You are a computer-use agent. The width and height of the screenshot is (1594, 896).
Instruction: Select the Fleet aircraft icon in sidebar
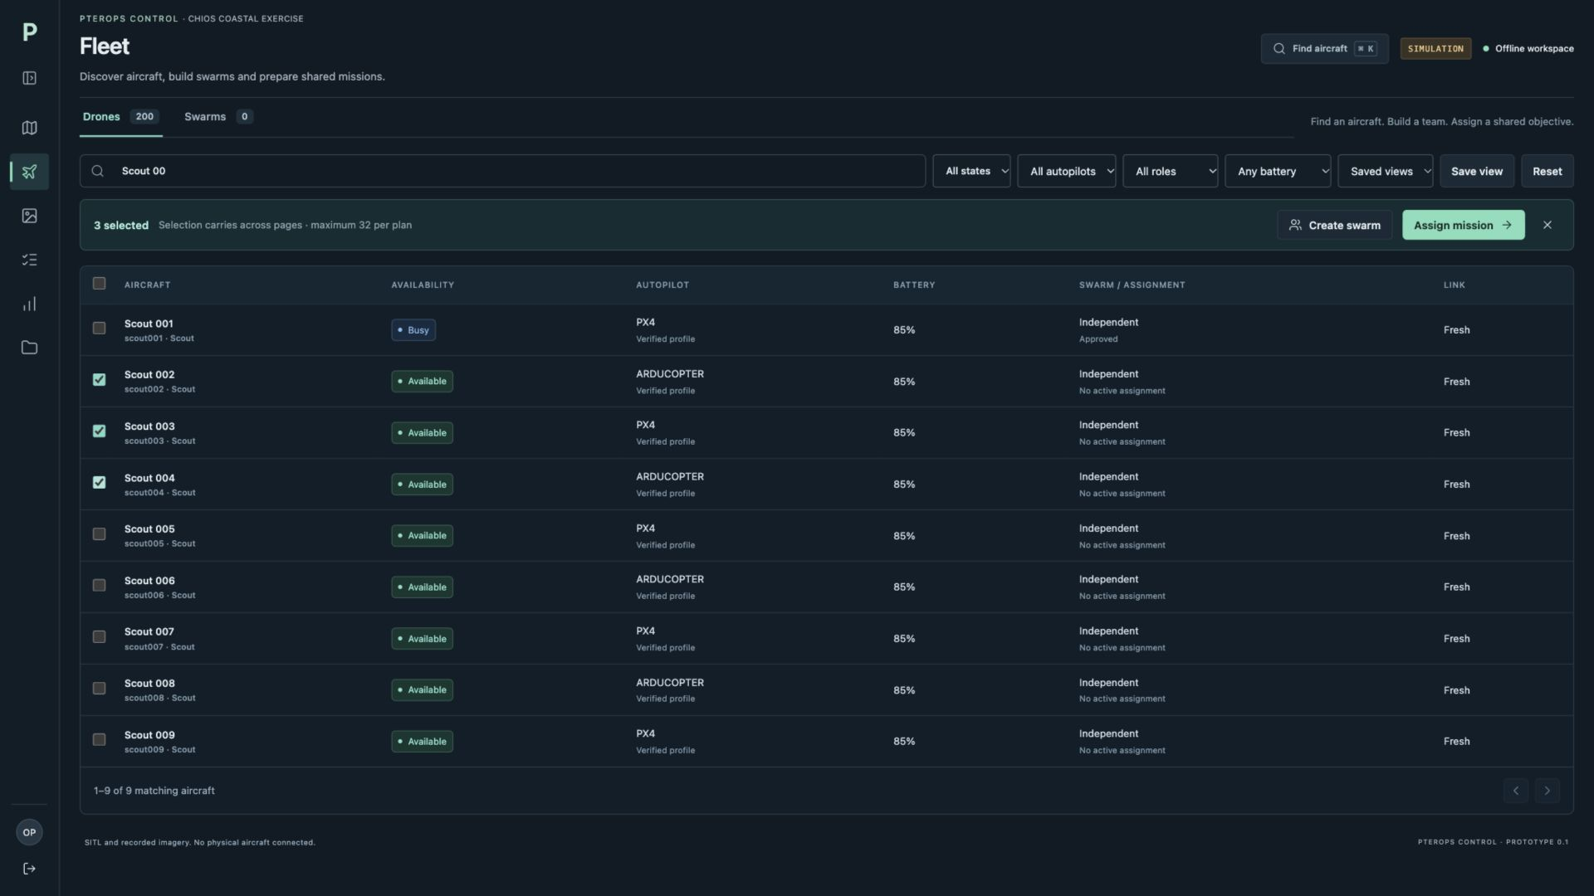(x=29, y=172)
